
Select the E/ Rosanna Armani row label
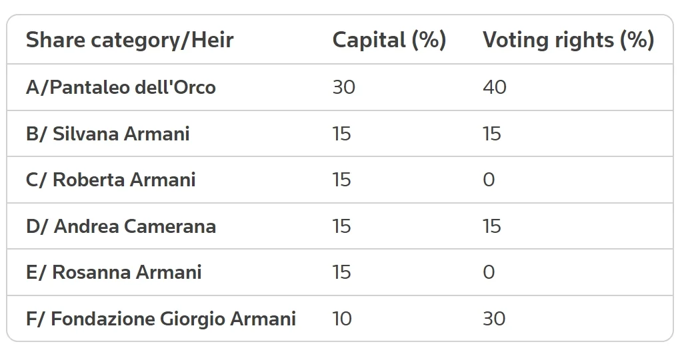[x=114, y=272]
